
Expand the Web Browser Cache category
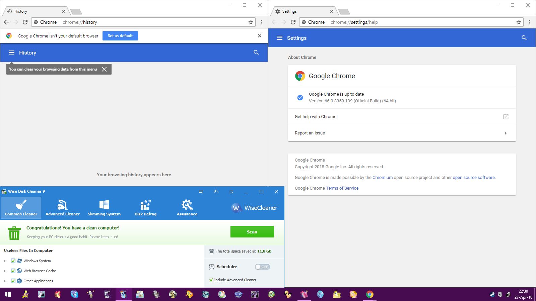pos(5,271)
